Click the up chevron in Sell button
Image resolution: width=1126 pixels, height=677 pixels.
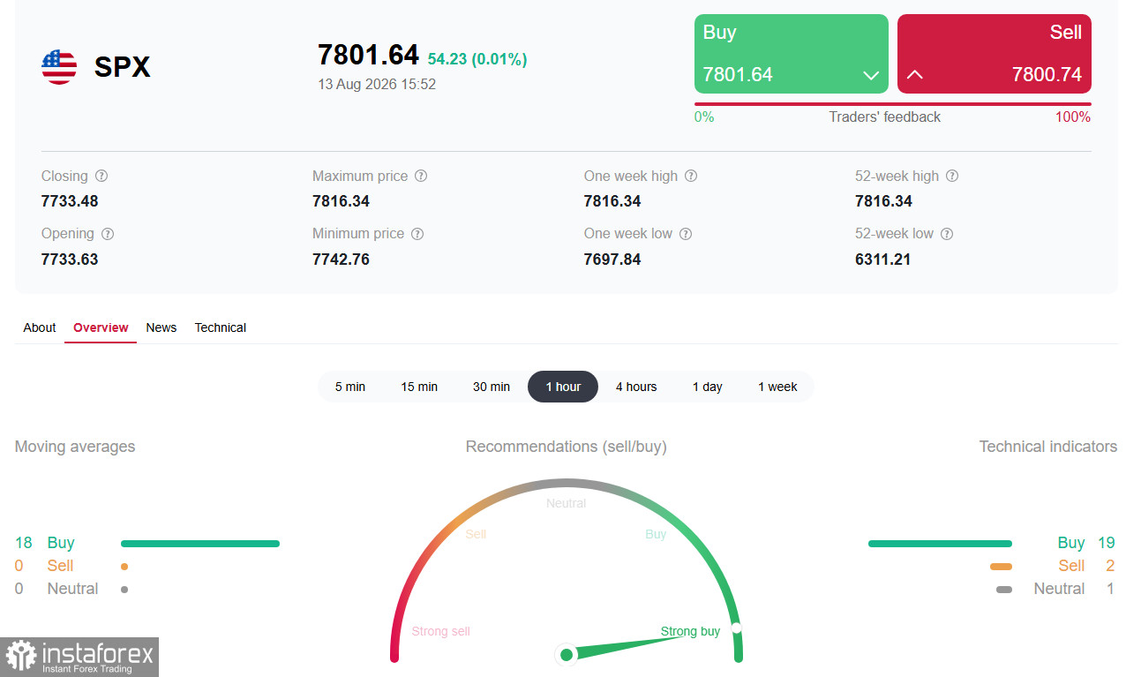[915, 75]
